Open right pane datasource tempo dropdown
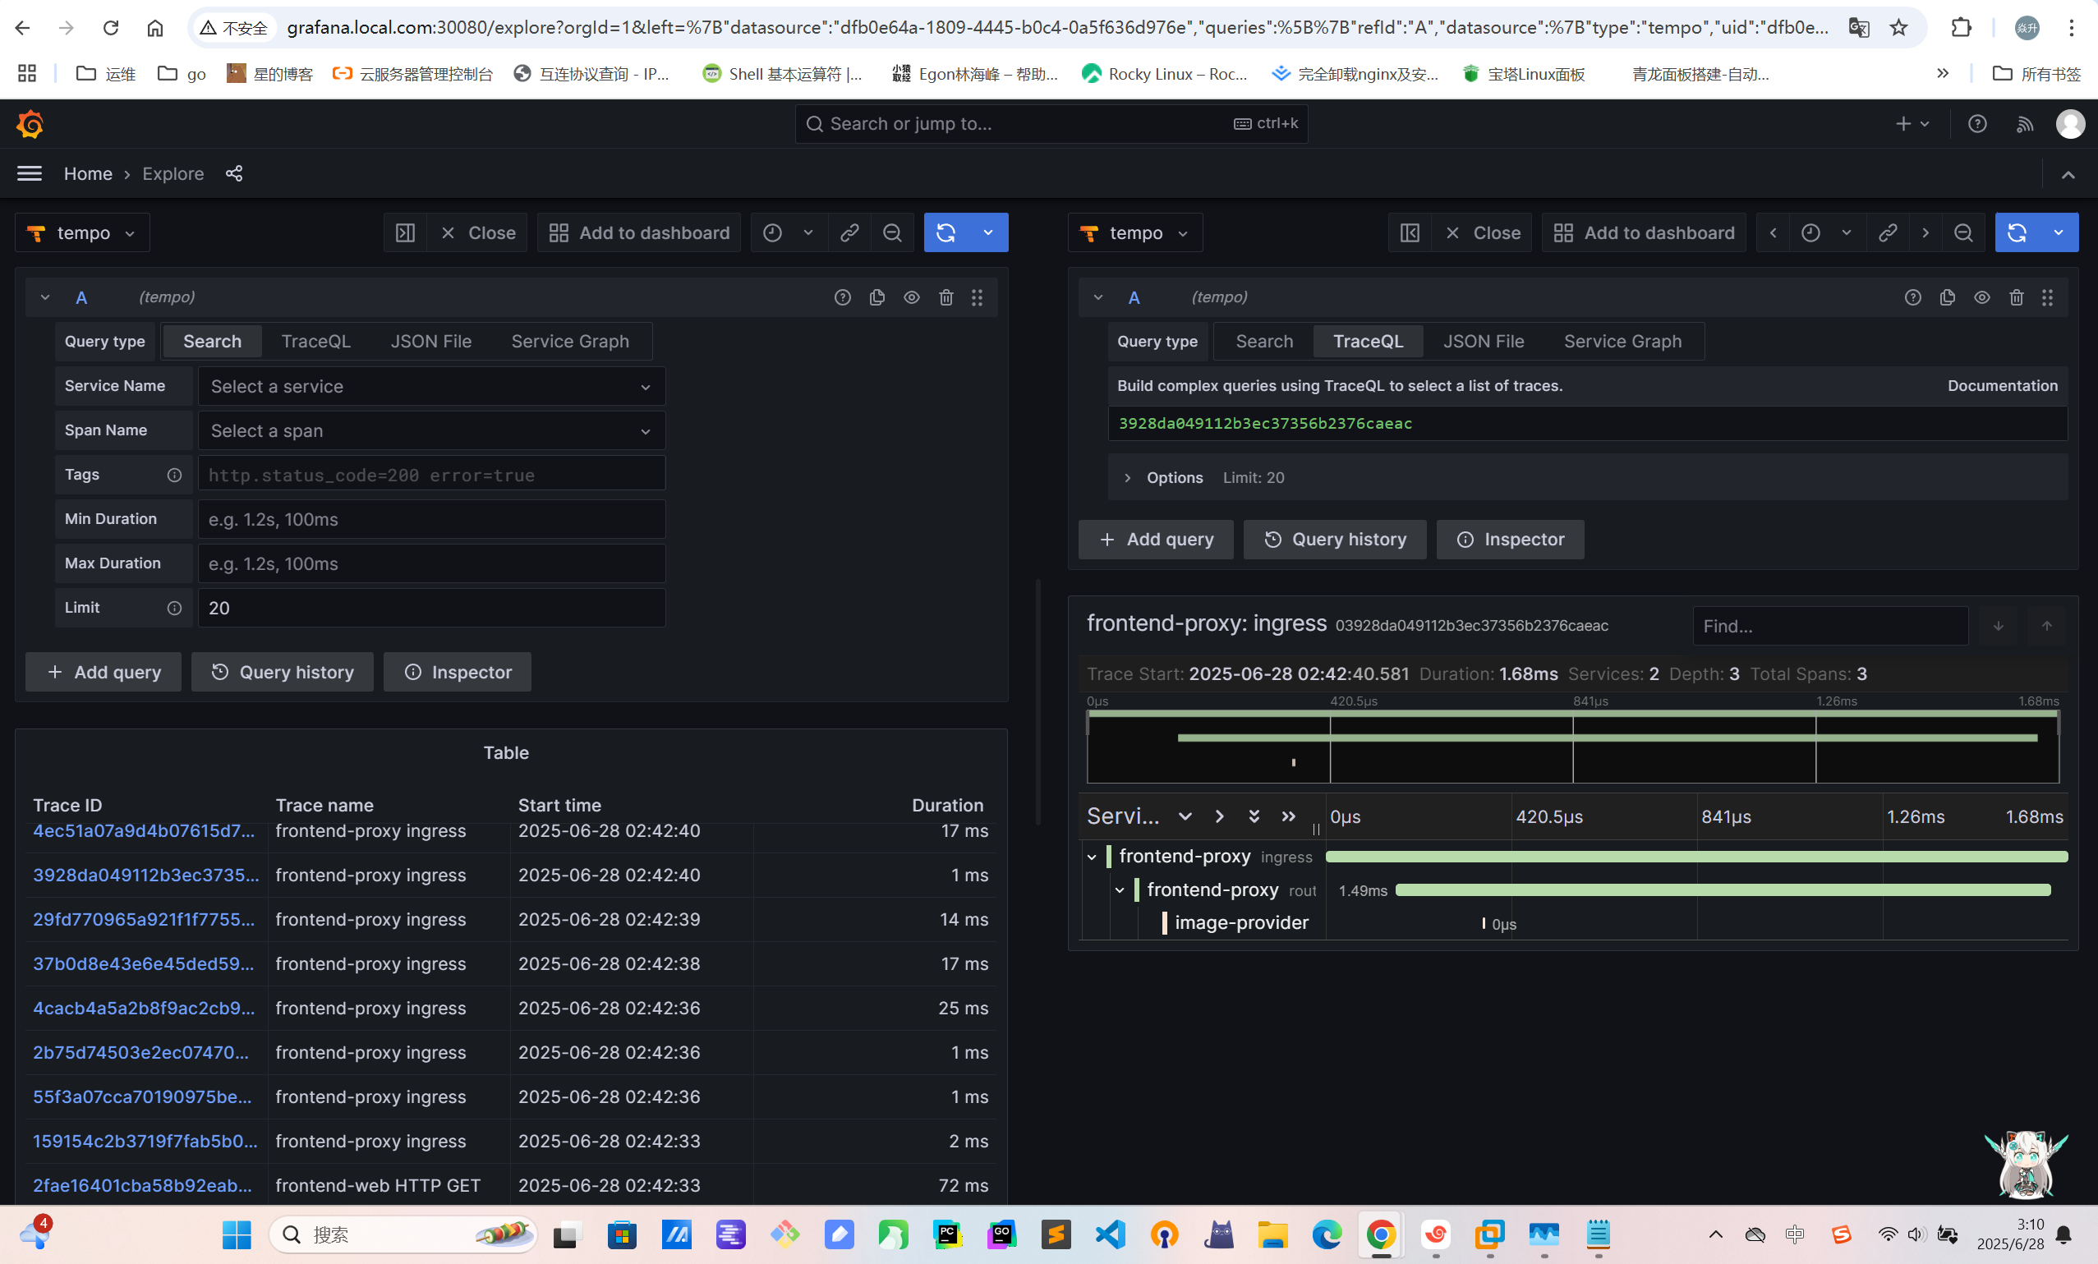 1135,233
